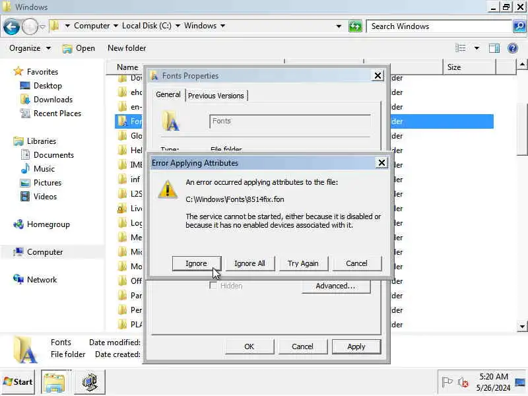Click the computer-shaped taskbar icon
The width and height of the screenshot is (528, 396).
(90, 382)
